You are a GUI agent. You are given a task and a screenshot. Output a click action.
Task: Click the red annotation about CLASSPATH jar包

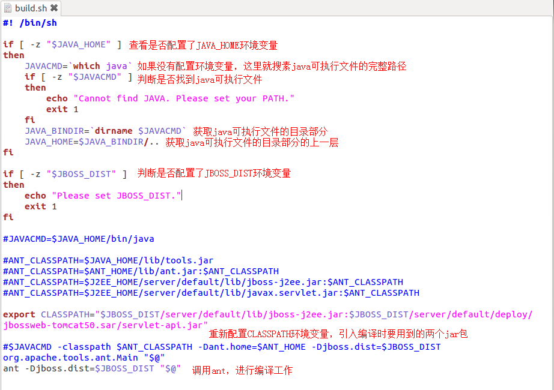(338, 334)
